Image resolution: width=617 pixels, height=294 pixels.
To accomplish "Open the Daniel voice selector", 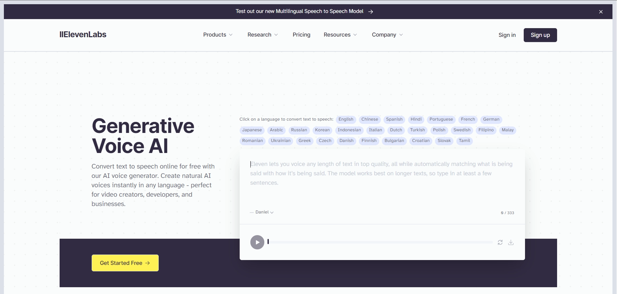I will (x=264, y=212).
